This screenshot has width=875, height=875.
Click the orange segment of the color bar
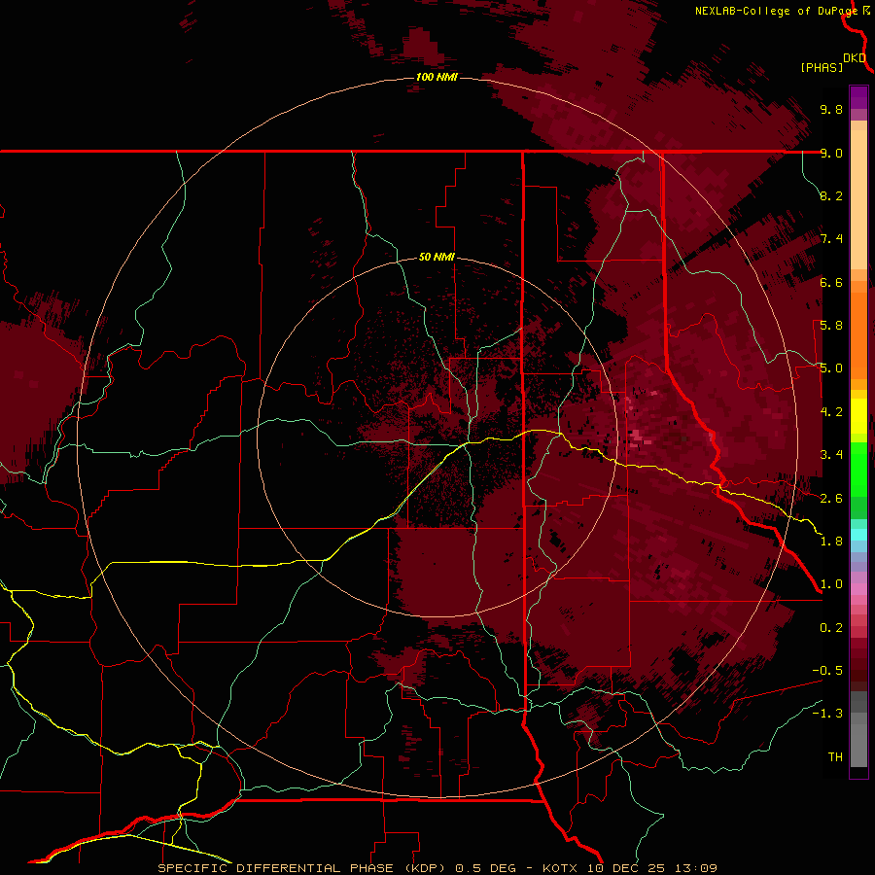pyautogui.click(x=858, y=335)
